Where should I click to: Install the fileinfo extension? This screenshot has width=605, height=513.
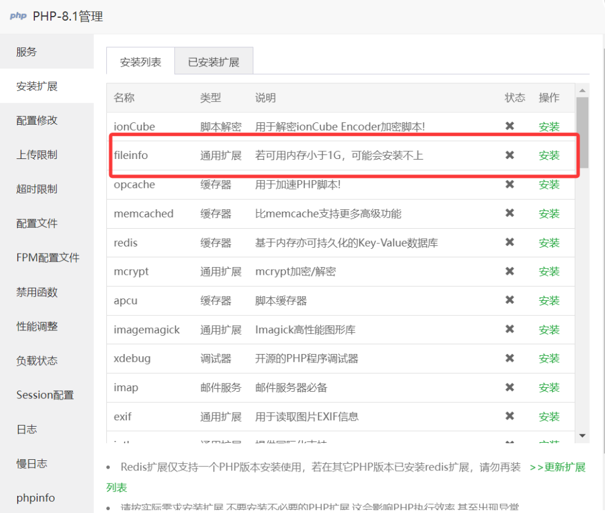(549, 155)
